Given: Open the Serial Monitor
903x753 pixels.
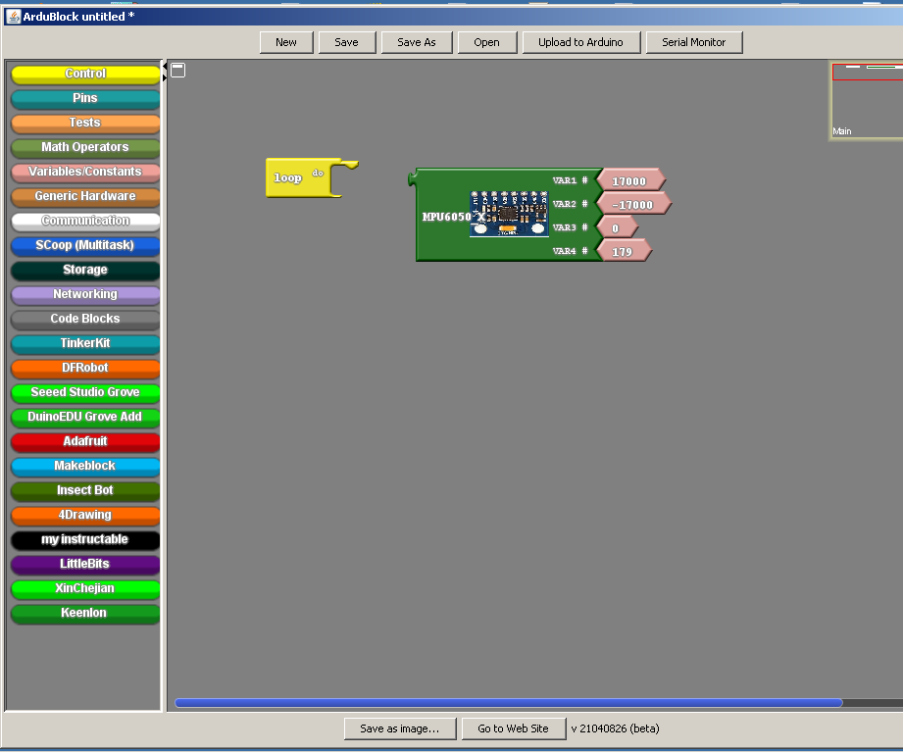Looking at the screenshot, I should coord(694,42).
